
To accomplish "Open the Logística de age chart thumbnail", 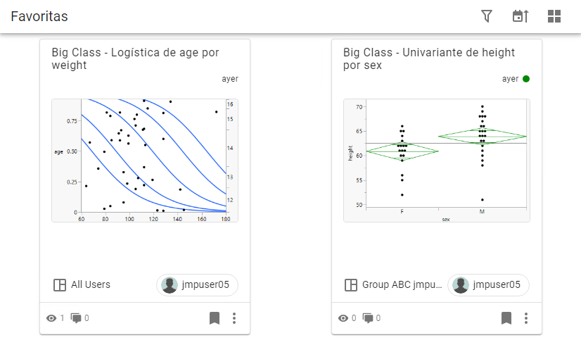I will tap(144, 161).
